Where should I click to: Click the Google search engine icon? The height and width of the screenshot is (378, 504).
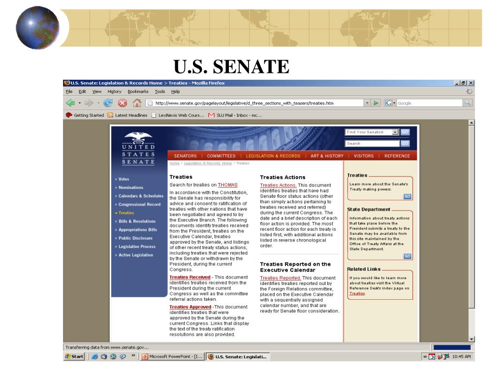click(389, 103)
